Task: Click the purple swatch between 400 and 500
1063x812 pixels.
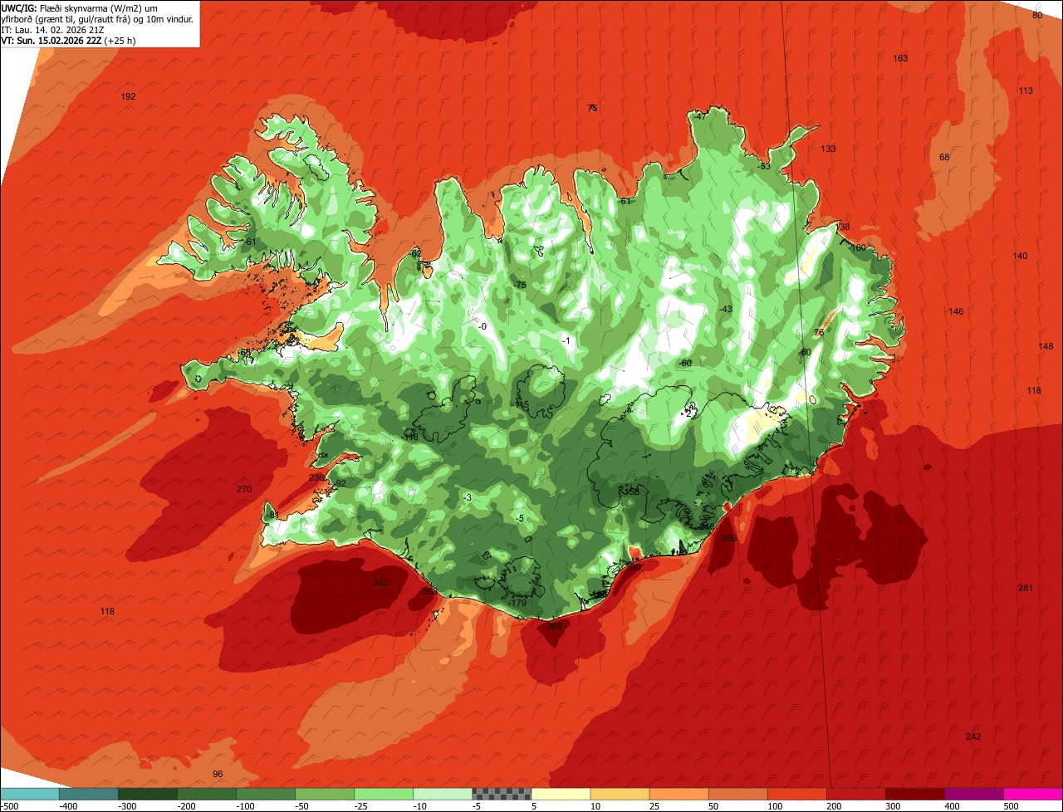Action: [x=973, y=794]
